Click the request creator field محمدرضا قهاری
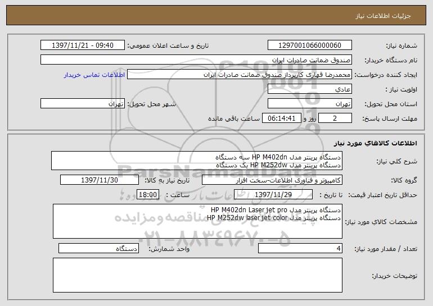The width and height of the screenshot is (433, 306). [x=240, y=75]
